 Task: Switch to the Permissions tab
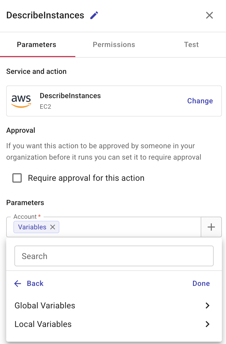[x=114, y=45]
